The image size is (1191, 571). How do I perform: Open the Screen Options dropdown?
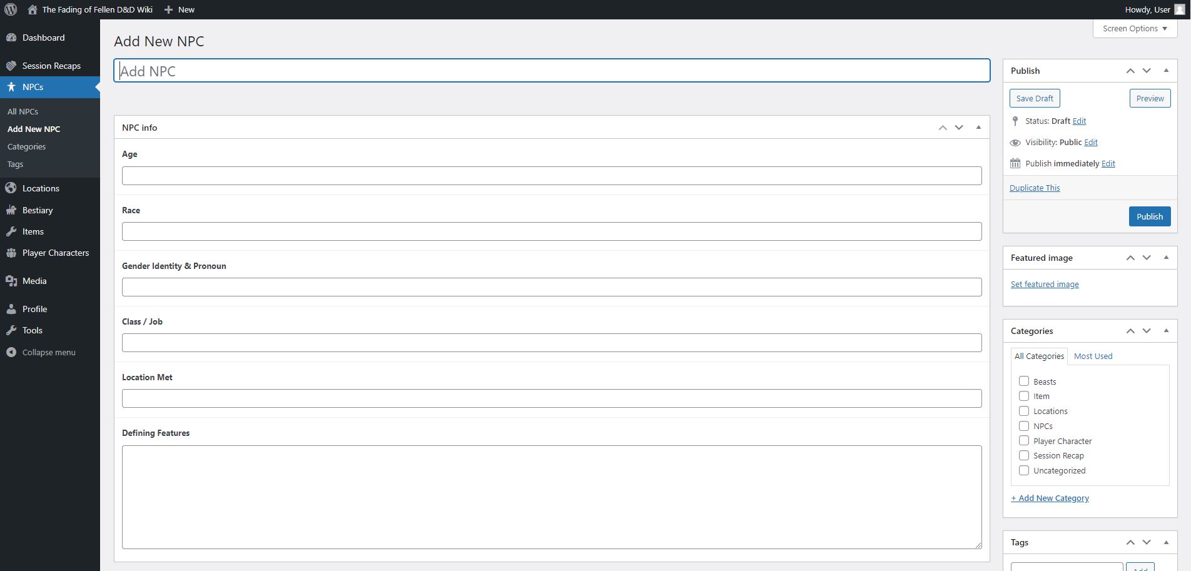click(1135, 28)
